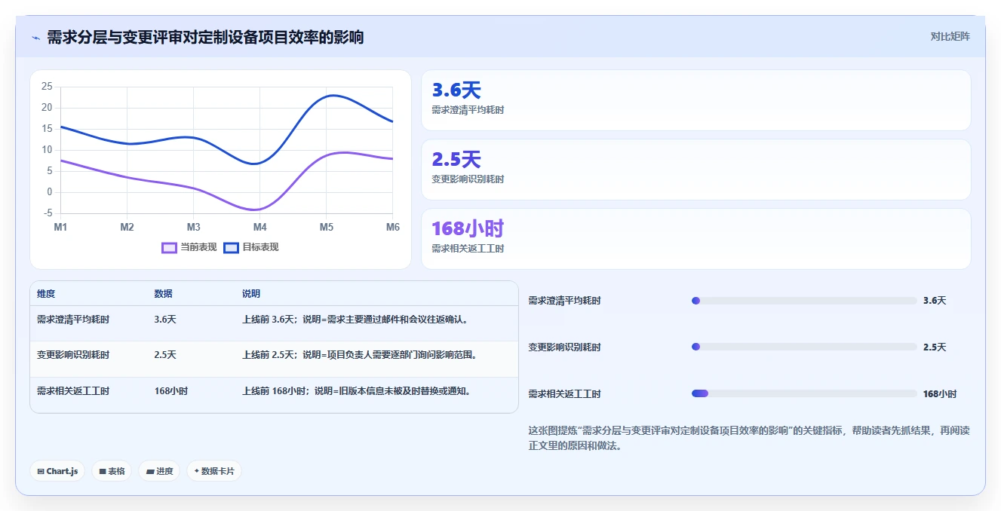The height and width of the screenshot is (511, 1001).
Task: Select table row cell 变更影响识别耗时
Action: click(73, 355)
